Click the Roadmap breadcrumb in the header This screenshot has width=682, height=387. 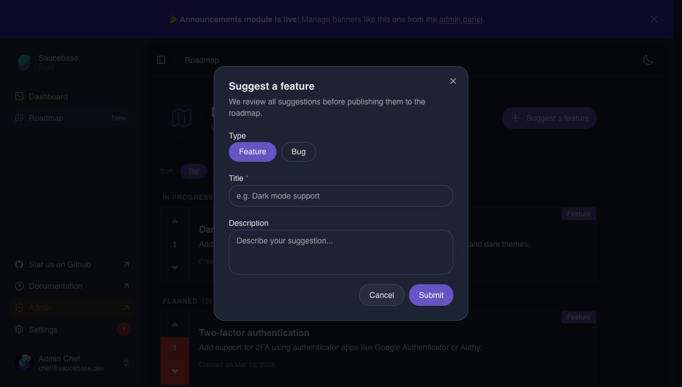click(202, 60)
